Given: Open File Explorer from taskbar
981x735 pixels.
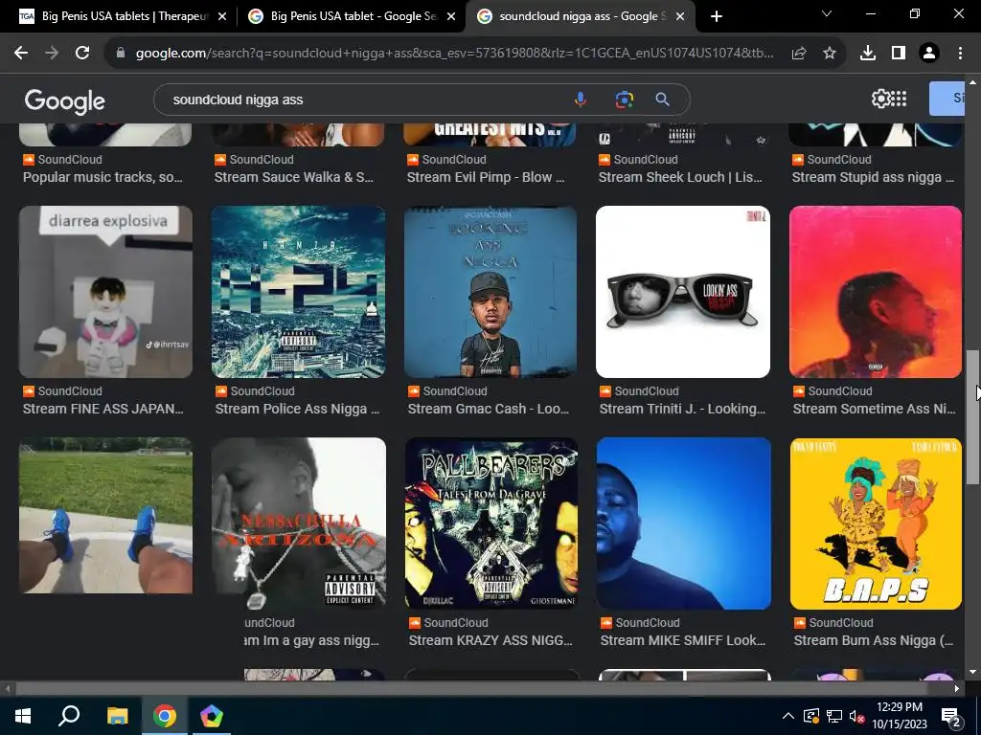Looking at the screenshot, I should pos(117,716).
